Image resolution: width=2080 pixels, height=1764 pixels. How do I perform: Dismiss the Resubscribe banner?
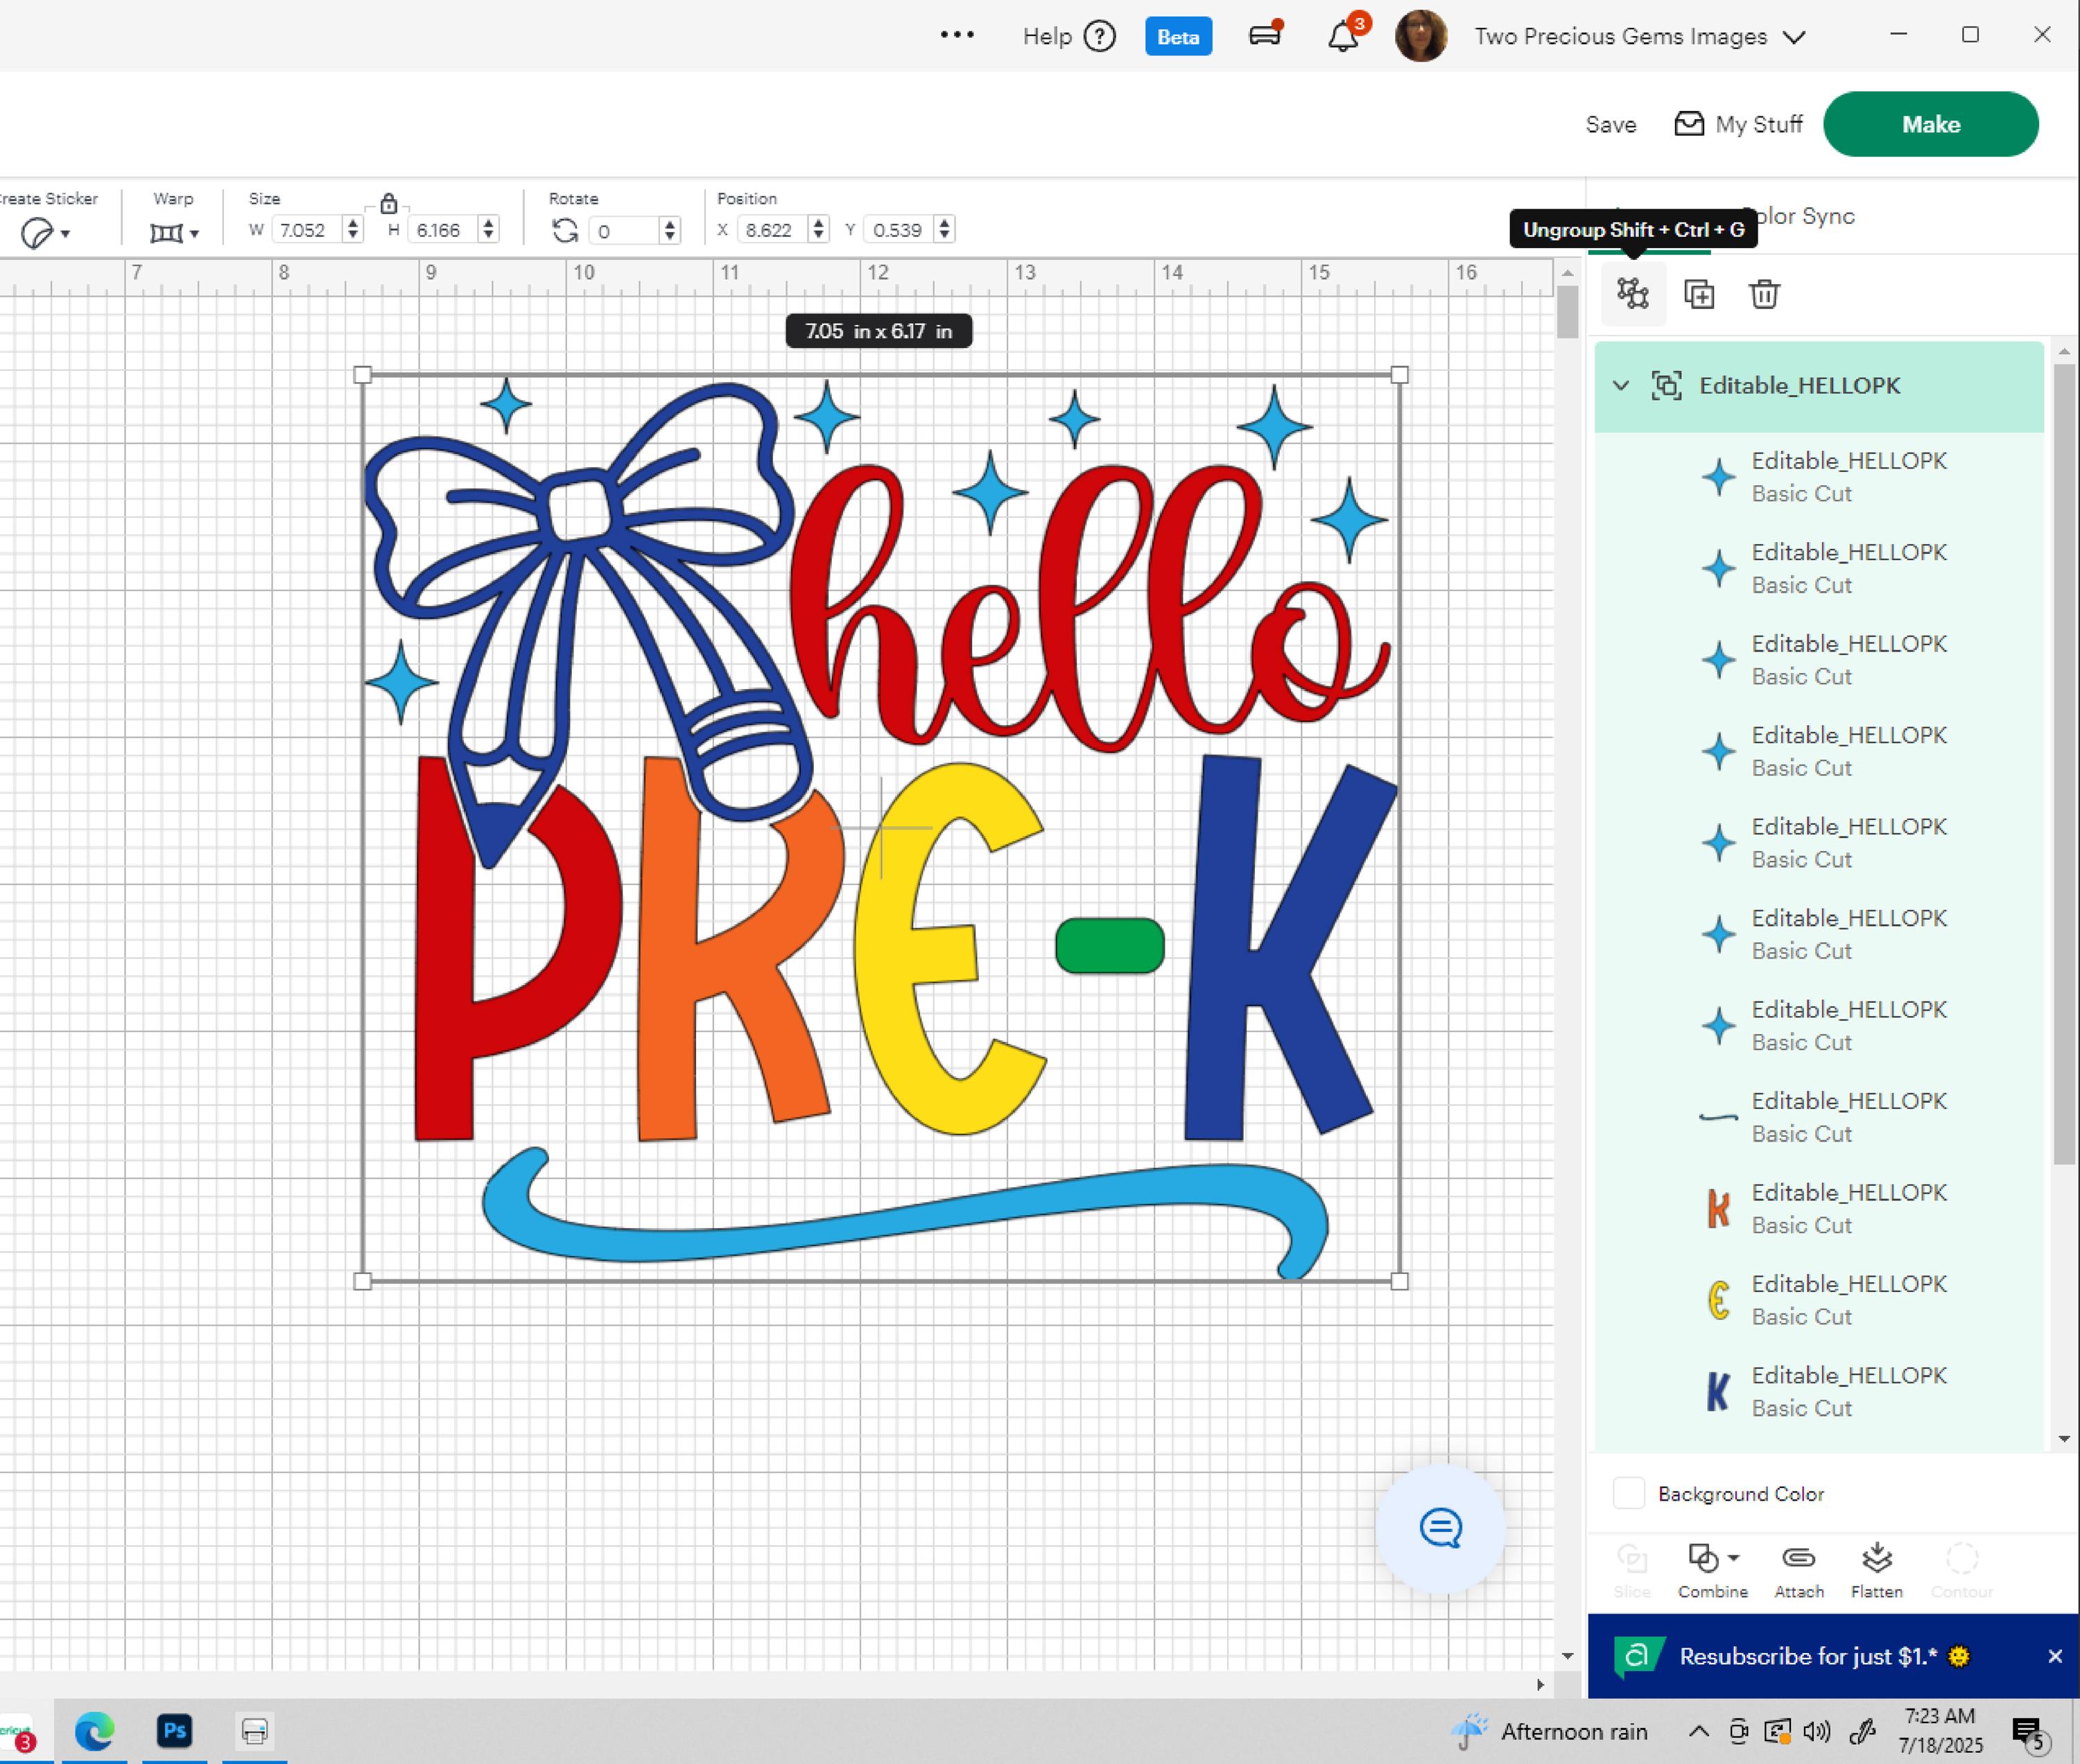point(2056,1656)
